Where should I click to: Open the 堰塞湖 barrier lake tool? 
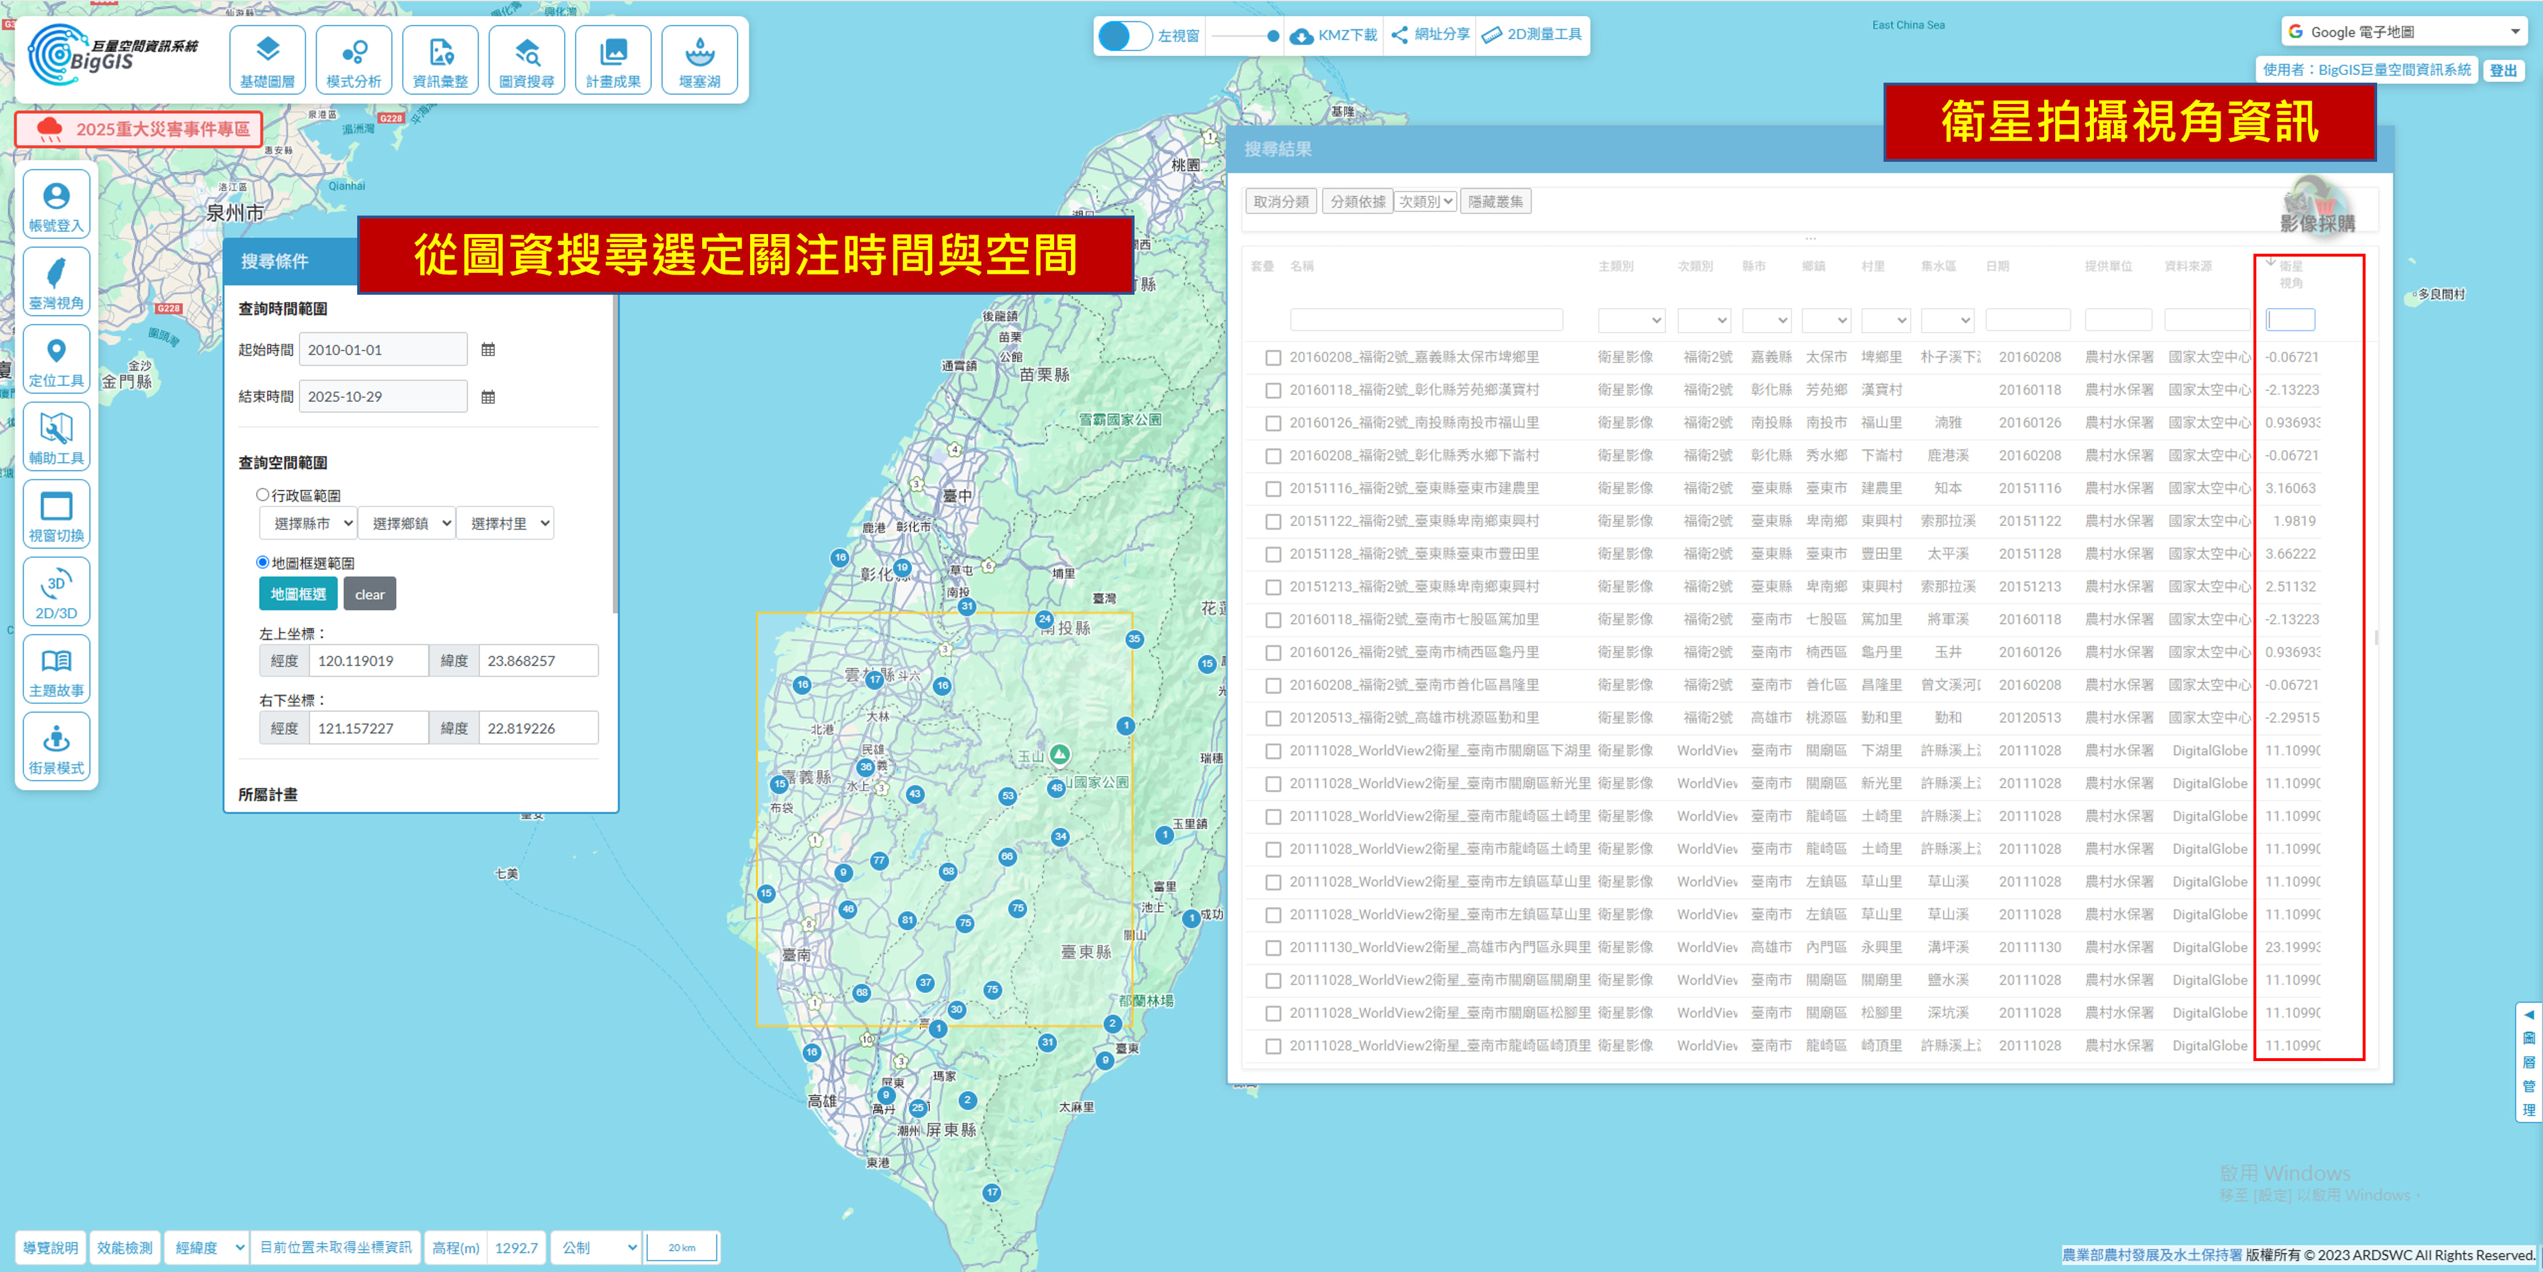pos(699,60)
